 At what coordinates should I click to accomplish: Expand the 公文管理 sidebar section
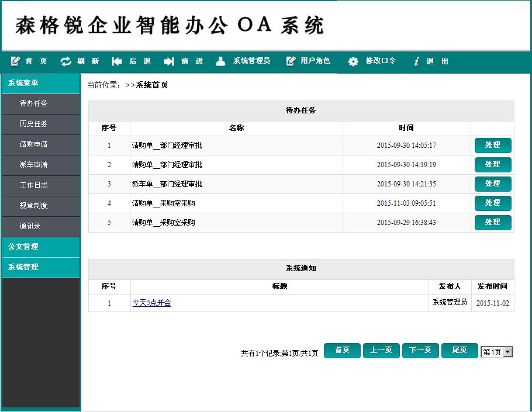(x=40, y=247)
